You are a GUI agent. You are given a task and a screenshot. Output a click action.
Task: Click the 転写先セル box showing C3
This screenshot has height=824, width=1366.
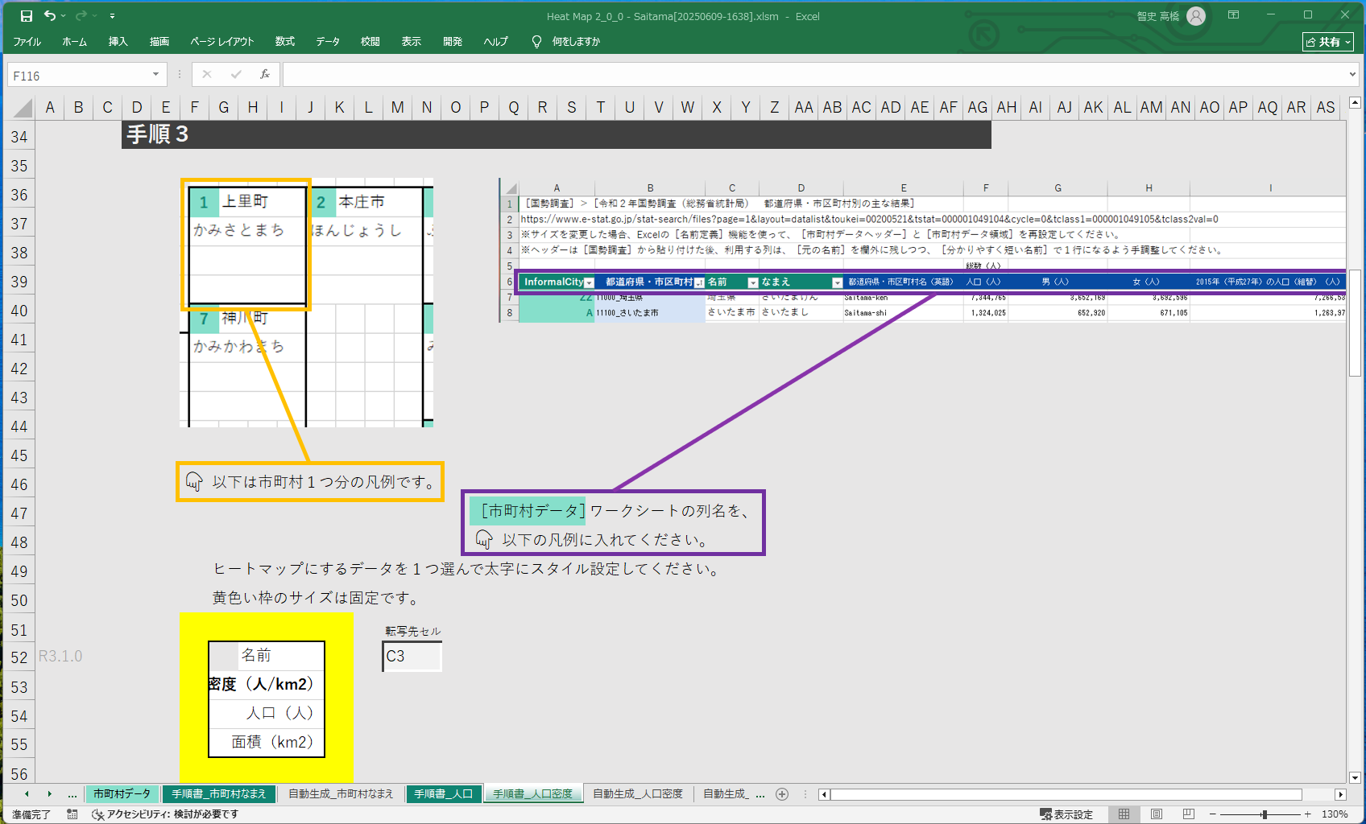412,656
